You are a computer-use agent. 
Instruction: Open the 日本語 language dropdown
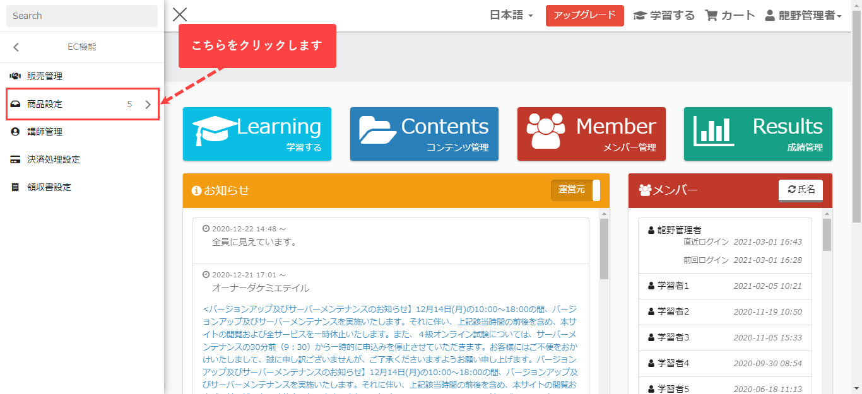tap(511, 16)
